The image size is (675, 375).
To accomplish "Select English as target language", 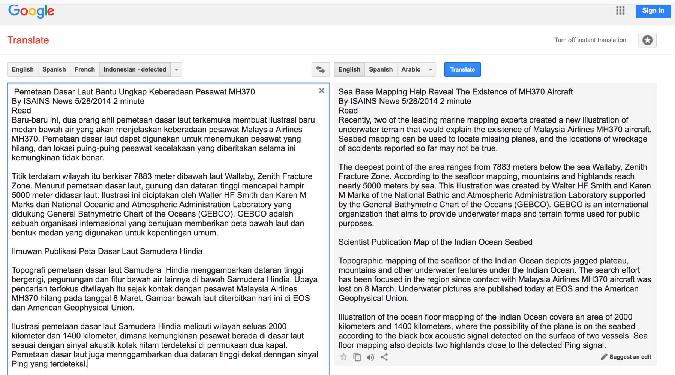I will click(349, 69).
